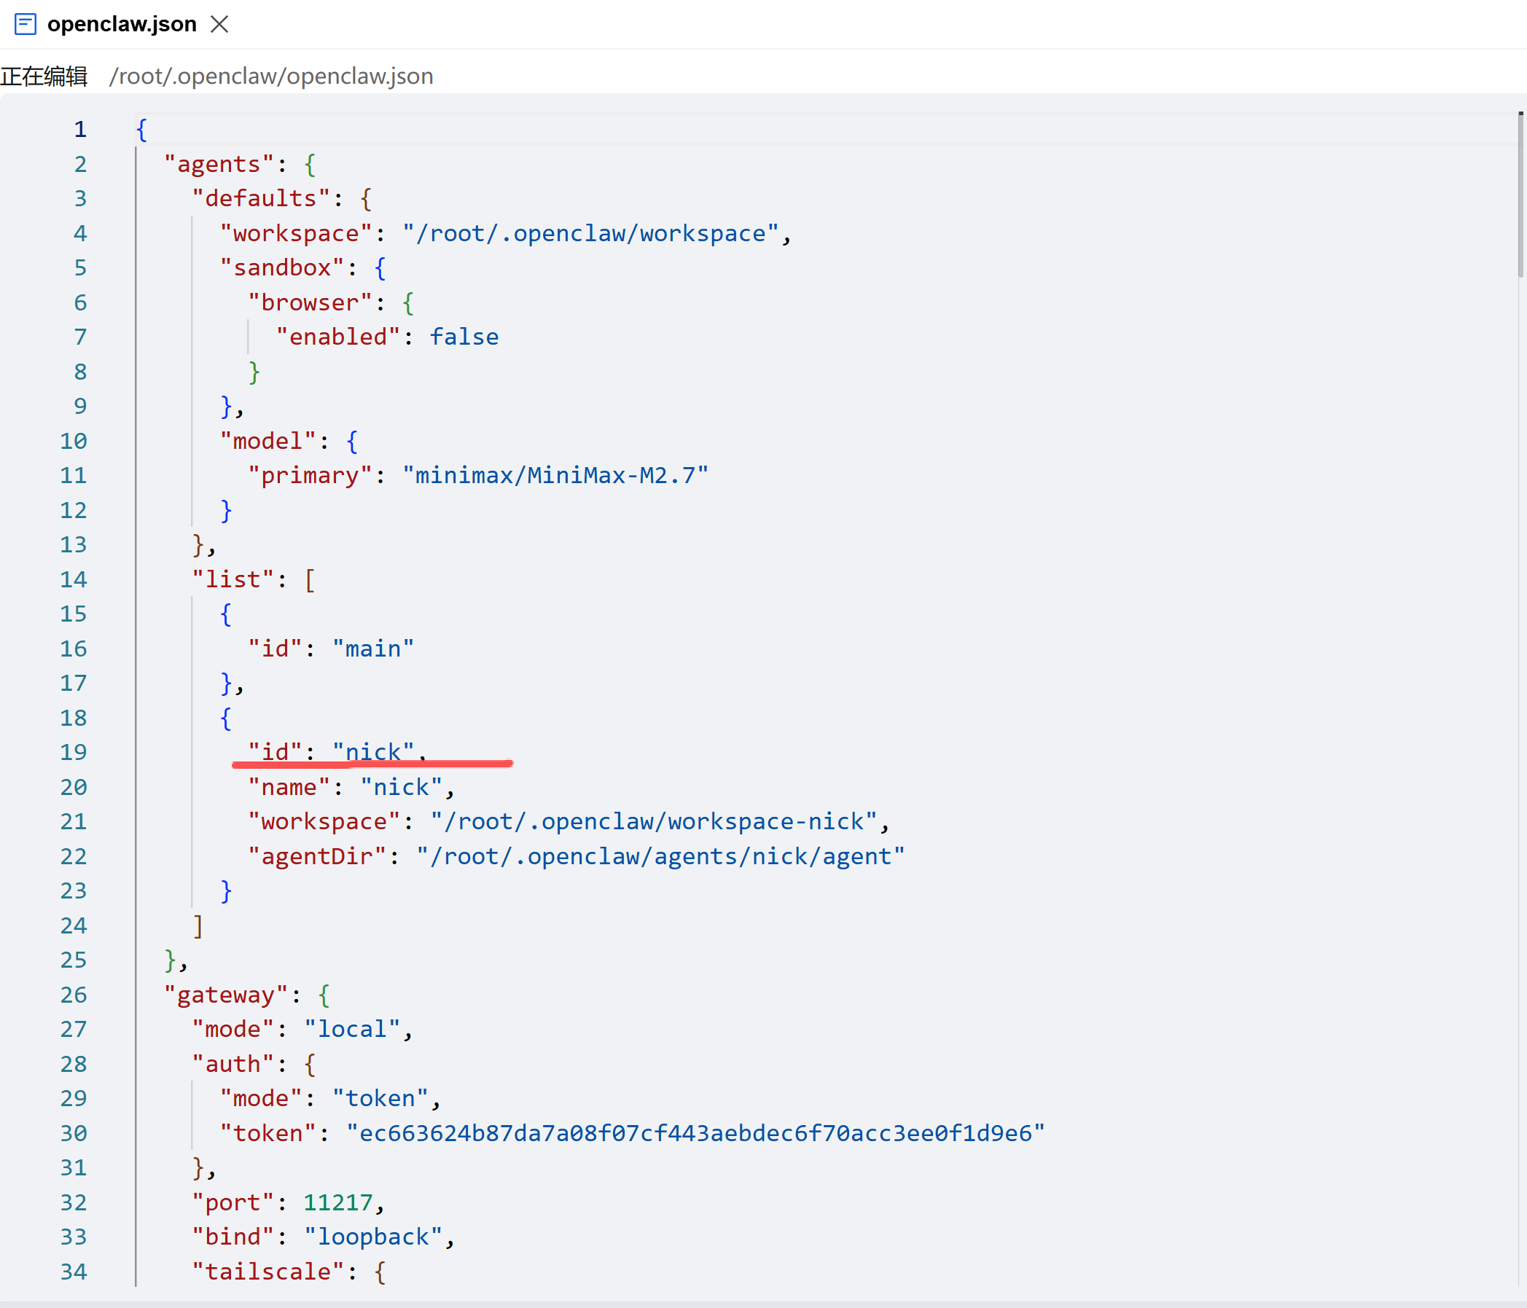The image size is (1527, 1308).
Task: Click the file path /root/.openclaw/openclaw.json
Action: pos(270,76)
